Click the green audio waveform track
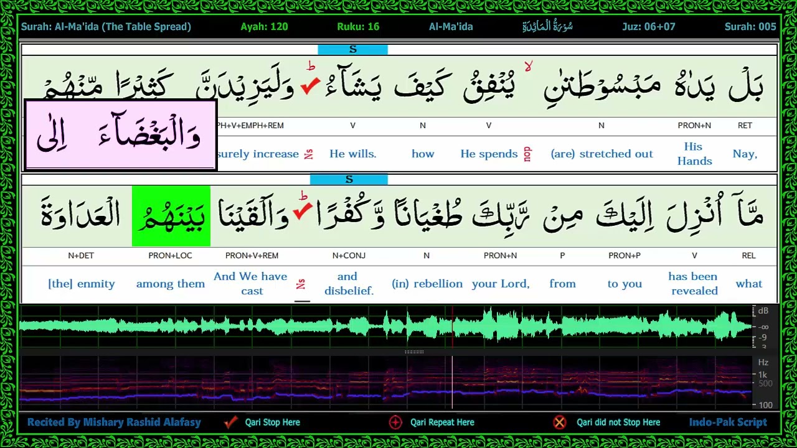 tap(386, 327)
